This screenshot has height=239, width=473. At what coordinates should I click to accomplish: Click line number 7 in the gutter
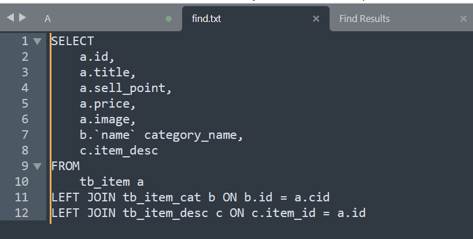point(25,135)
